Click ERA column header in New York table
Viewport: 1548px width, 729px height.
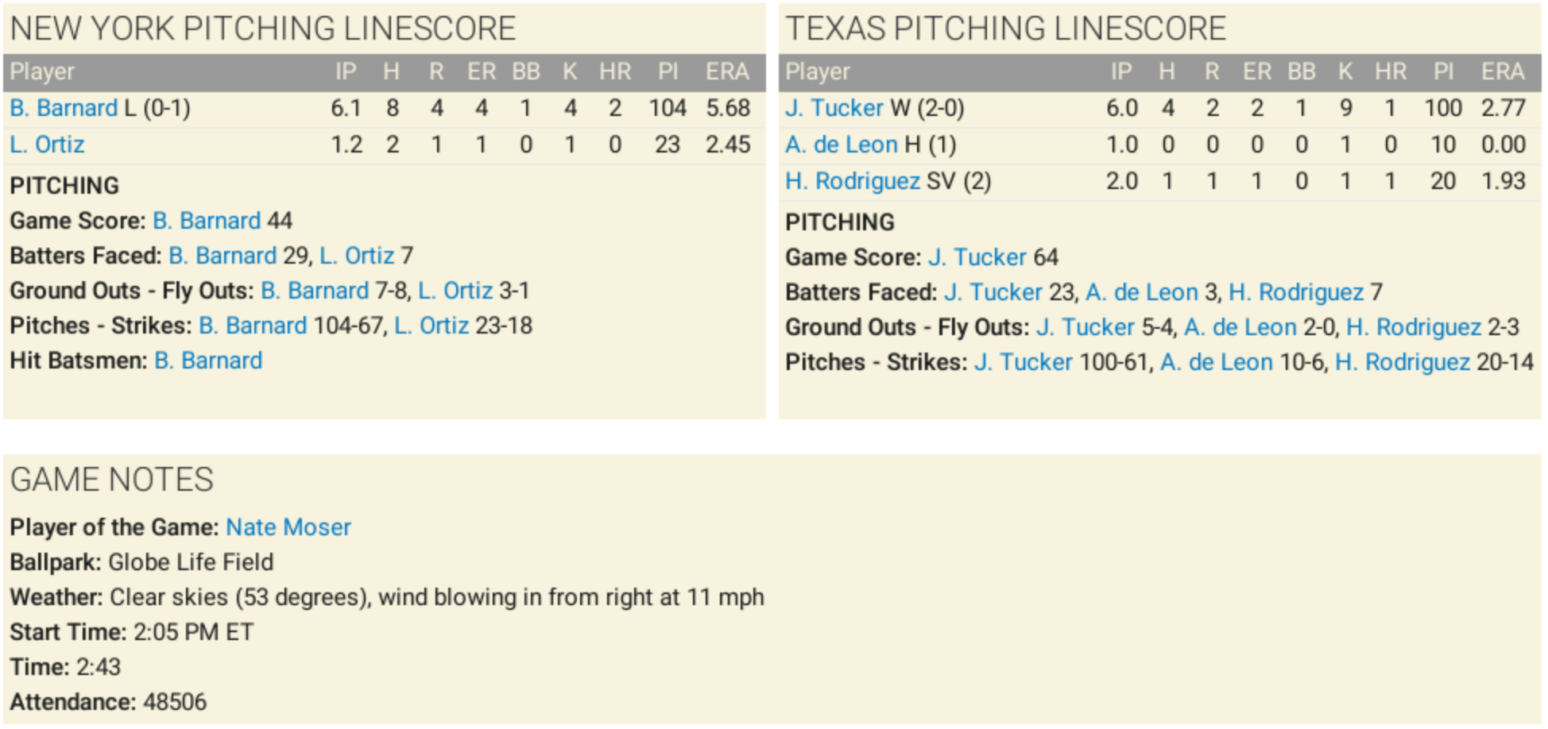pyautogui.click(x=727, y=72)
